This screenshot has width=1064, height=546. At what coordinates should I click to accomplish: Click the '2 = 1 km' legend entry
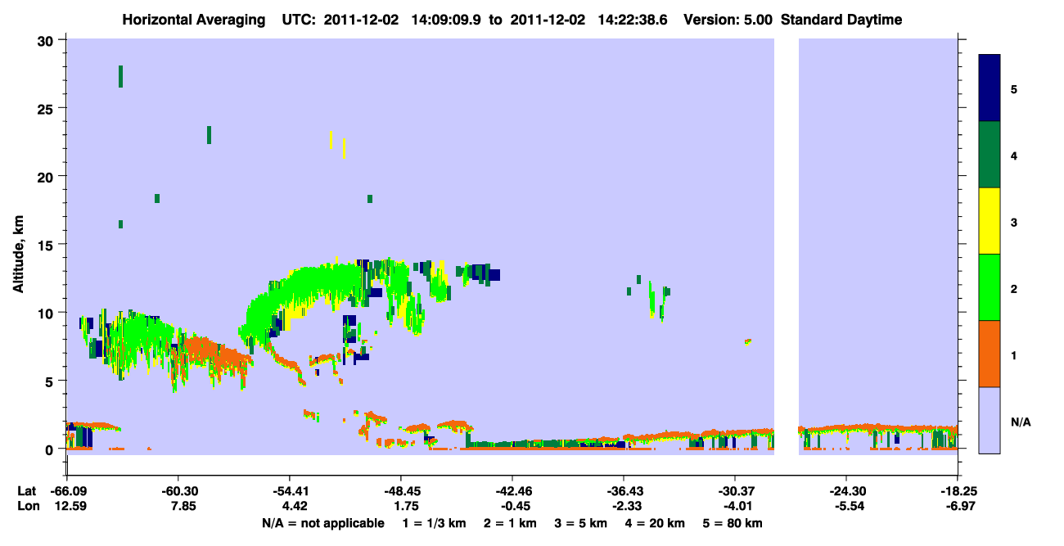(511, 523)
